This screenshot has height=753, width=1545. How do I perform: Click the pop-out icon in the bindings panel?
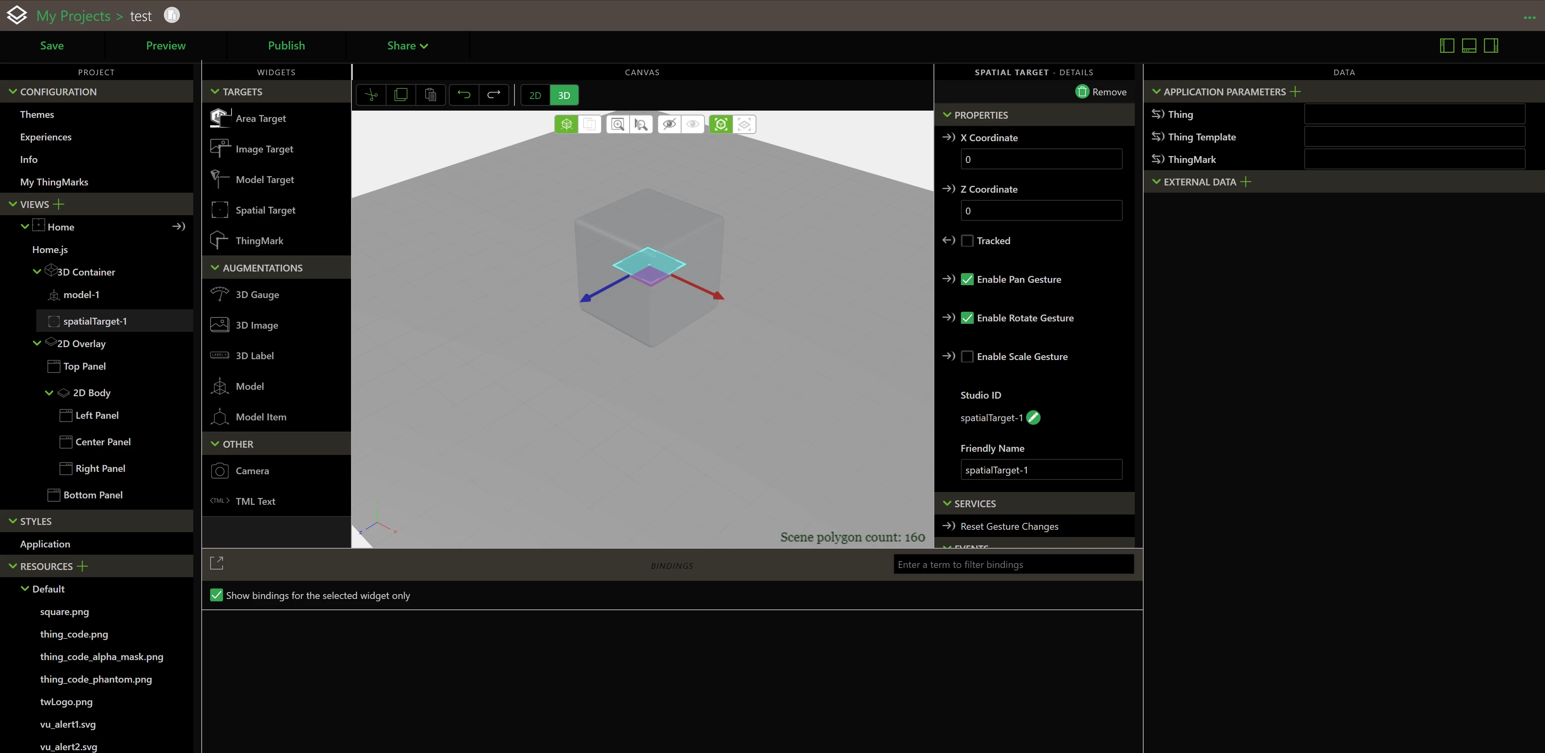[217, 563]
